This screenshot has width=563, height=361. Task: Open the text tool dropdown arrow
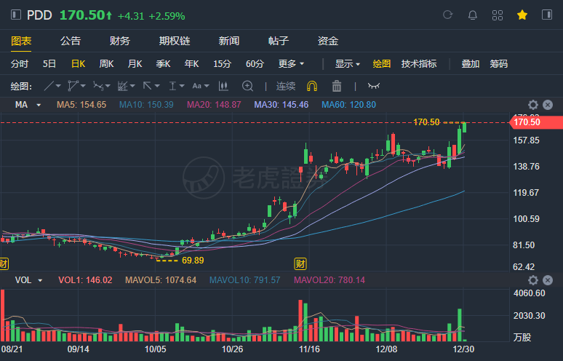click(x=207, y=86)
